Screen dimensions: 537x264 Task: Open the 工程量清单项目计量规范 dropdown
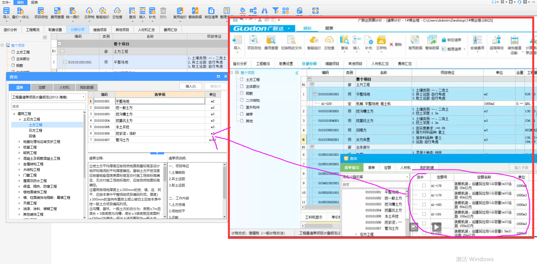(x=83, y=97)
